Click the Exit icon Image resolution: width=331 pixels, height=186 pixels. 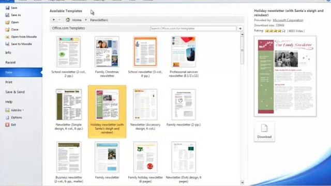click(7, 125)
